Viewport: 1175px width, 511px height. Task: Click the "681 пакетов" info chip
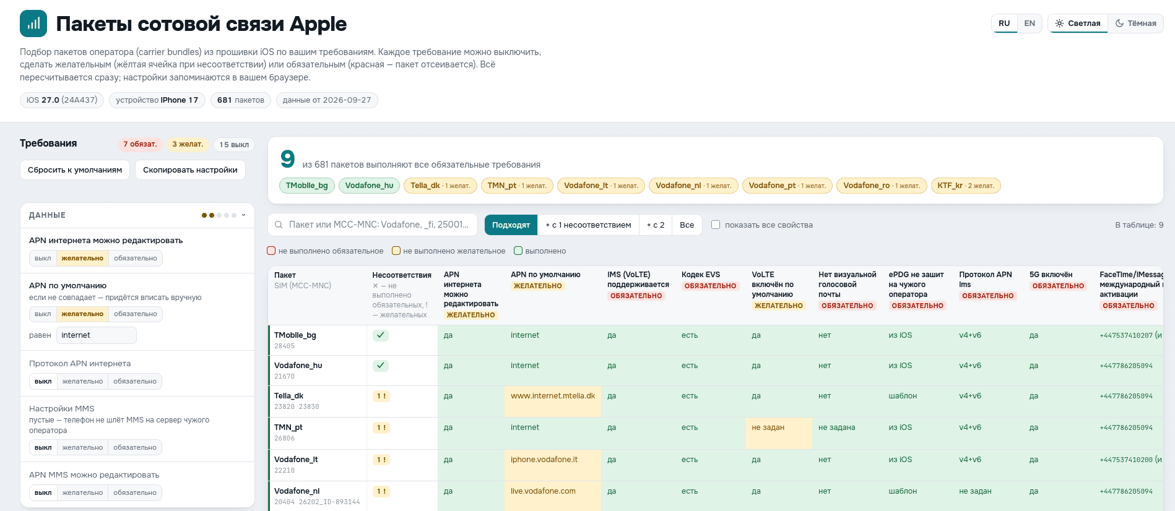point(241,100)
